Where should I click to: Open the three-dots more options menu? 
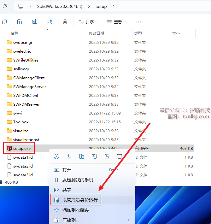(139, 22)
